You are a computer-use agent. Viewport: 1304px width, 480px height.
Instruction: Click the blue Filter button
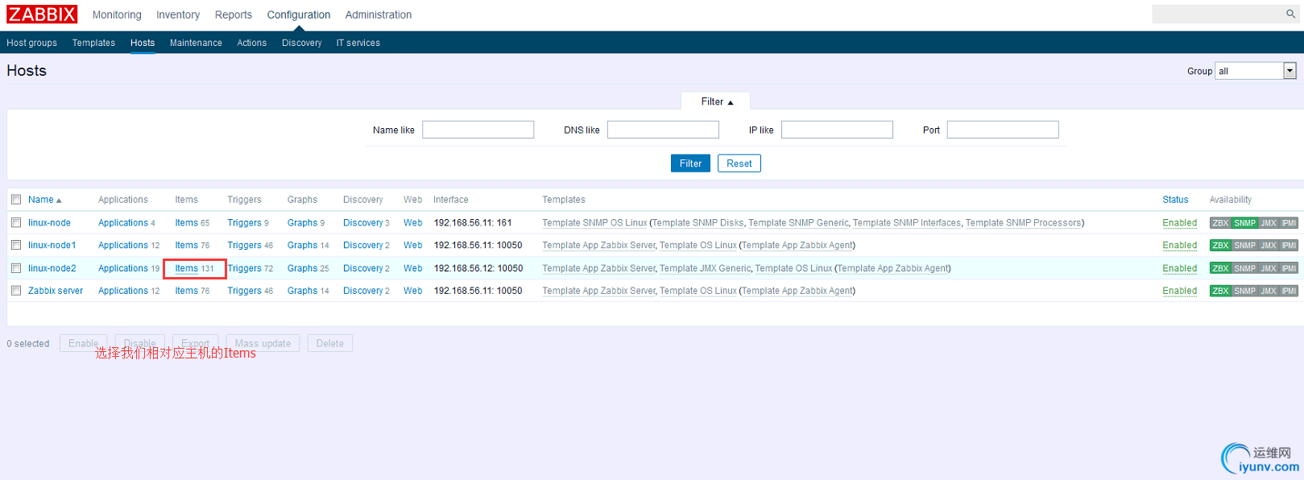pos(690,163)
